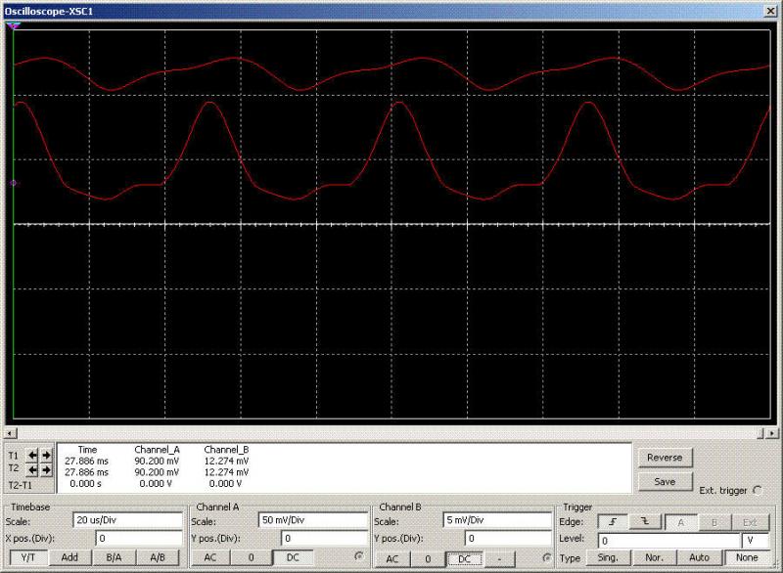Click the T1 cursor marker atop the display
The height and width of the screenshot is (573, 783).
(14, 26)
